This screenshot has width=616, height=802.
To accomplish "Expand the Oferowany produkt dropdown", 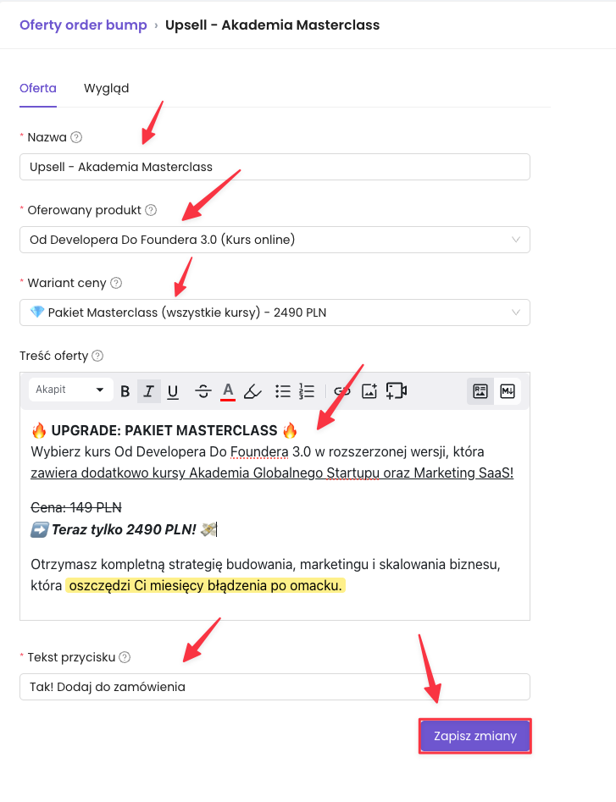I will click(275, 240).
